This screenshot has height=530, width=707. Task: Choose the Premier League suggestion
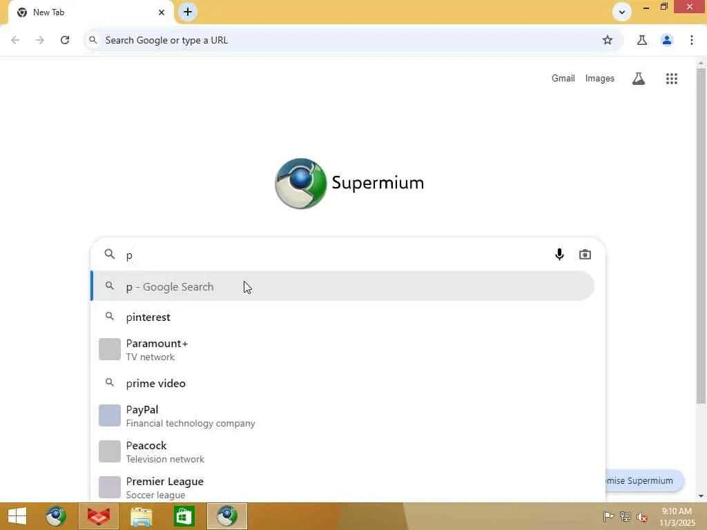coord(342,487)
